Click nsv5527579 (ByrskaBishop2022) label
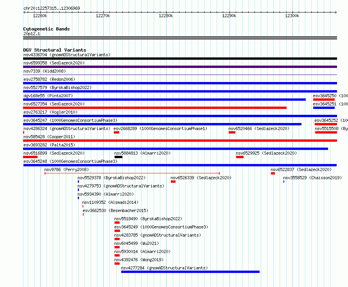The image size is (348, 287). 57,87
